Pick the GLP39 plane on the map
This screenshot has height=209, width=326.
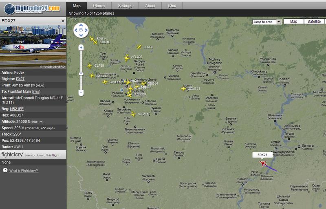click(x=90, y=66)
